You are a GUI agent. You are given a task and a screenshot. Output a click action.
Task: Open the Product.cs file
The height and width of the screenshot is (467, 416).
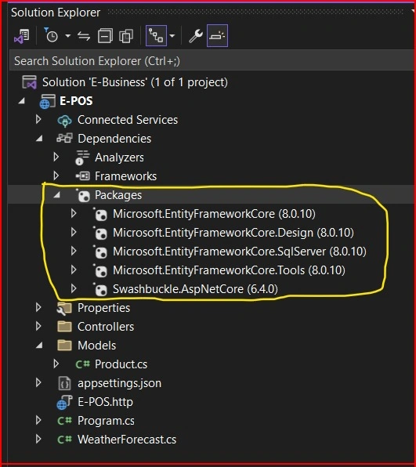(x=121, y=364)
